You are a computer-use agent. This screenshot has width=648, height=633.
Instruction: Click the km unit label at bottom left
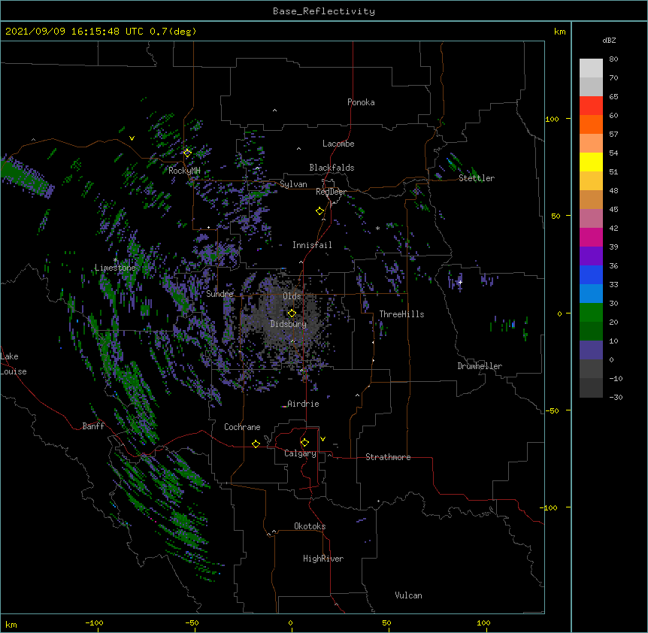click(x=11, y=625)
